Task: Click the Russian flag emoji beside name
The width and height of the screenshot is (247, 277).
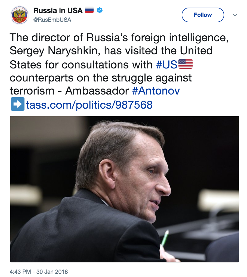Action: [89, 10]
